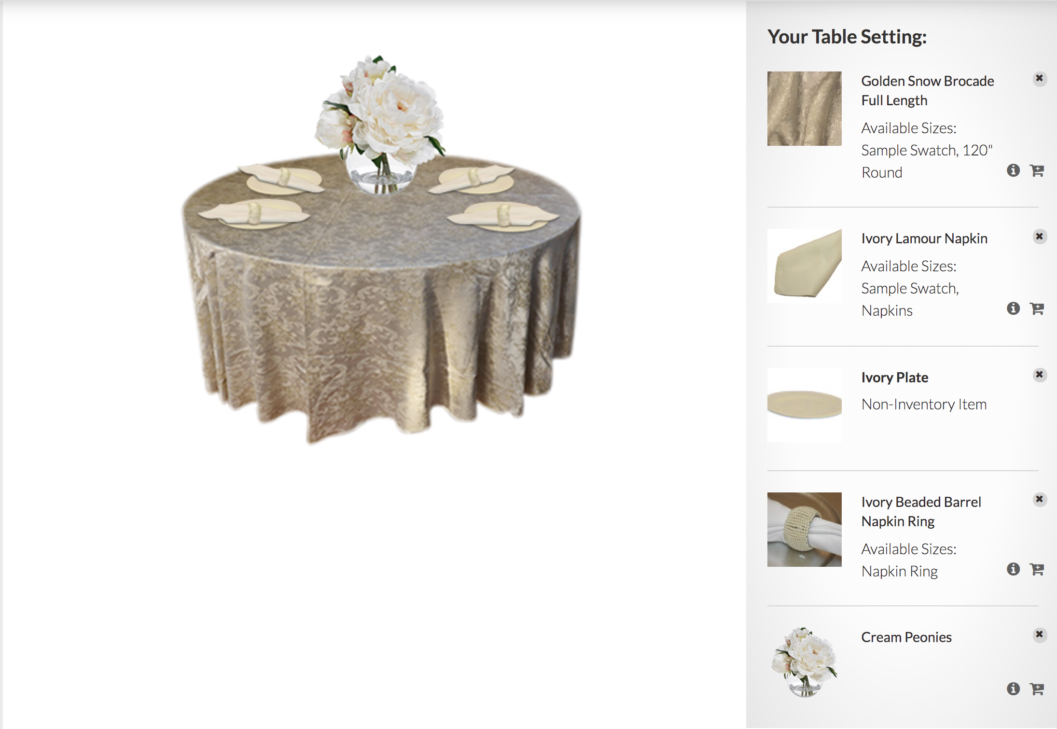Add Ivory Lamour Napkin to cart

[1037, 308]
